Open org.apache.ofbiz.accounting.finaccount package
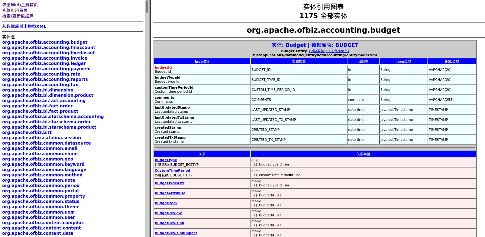 (x=49, y=47)
